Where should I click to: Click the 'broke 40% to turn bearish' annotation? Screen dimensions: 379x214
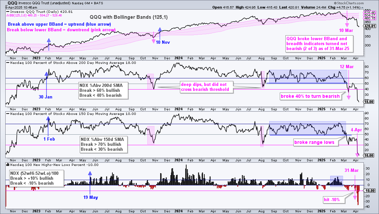(310, 96)
